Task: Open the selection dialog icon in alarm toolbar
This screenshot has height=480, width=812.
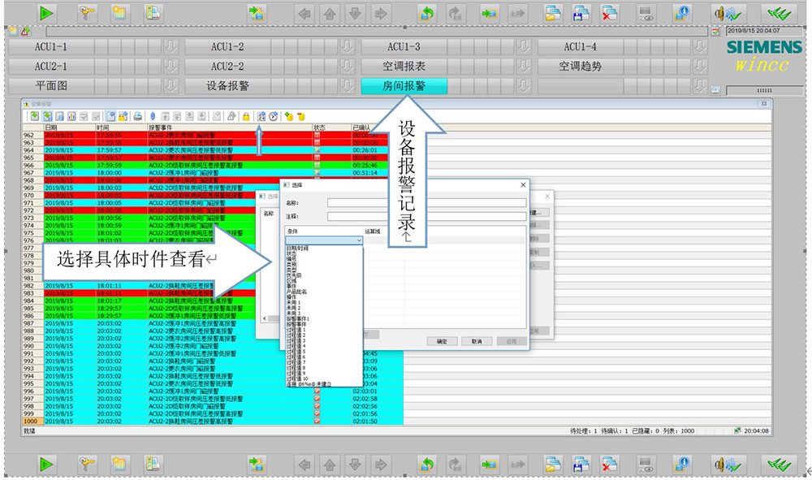Action: coord(261,116)
